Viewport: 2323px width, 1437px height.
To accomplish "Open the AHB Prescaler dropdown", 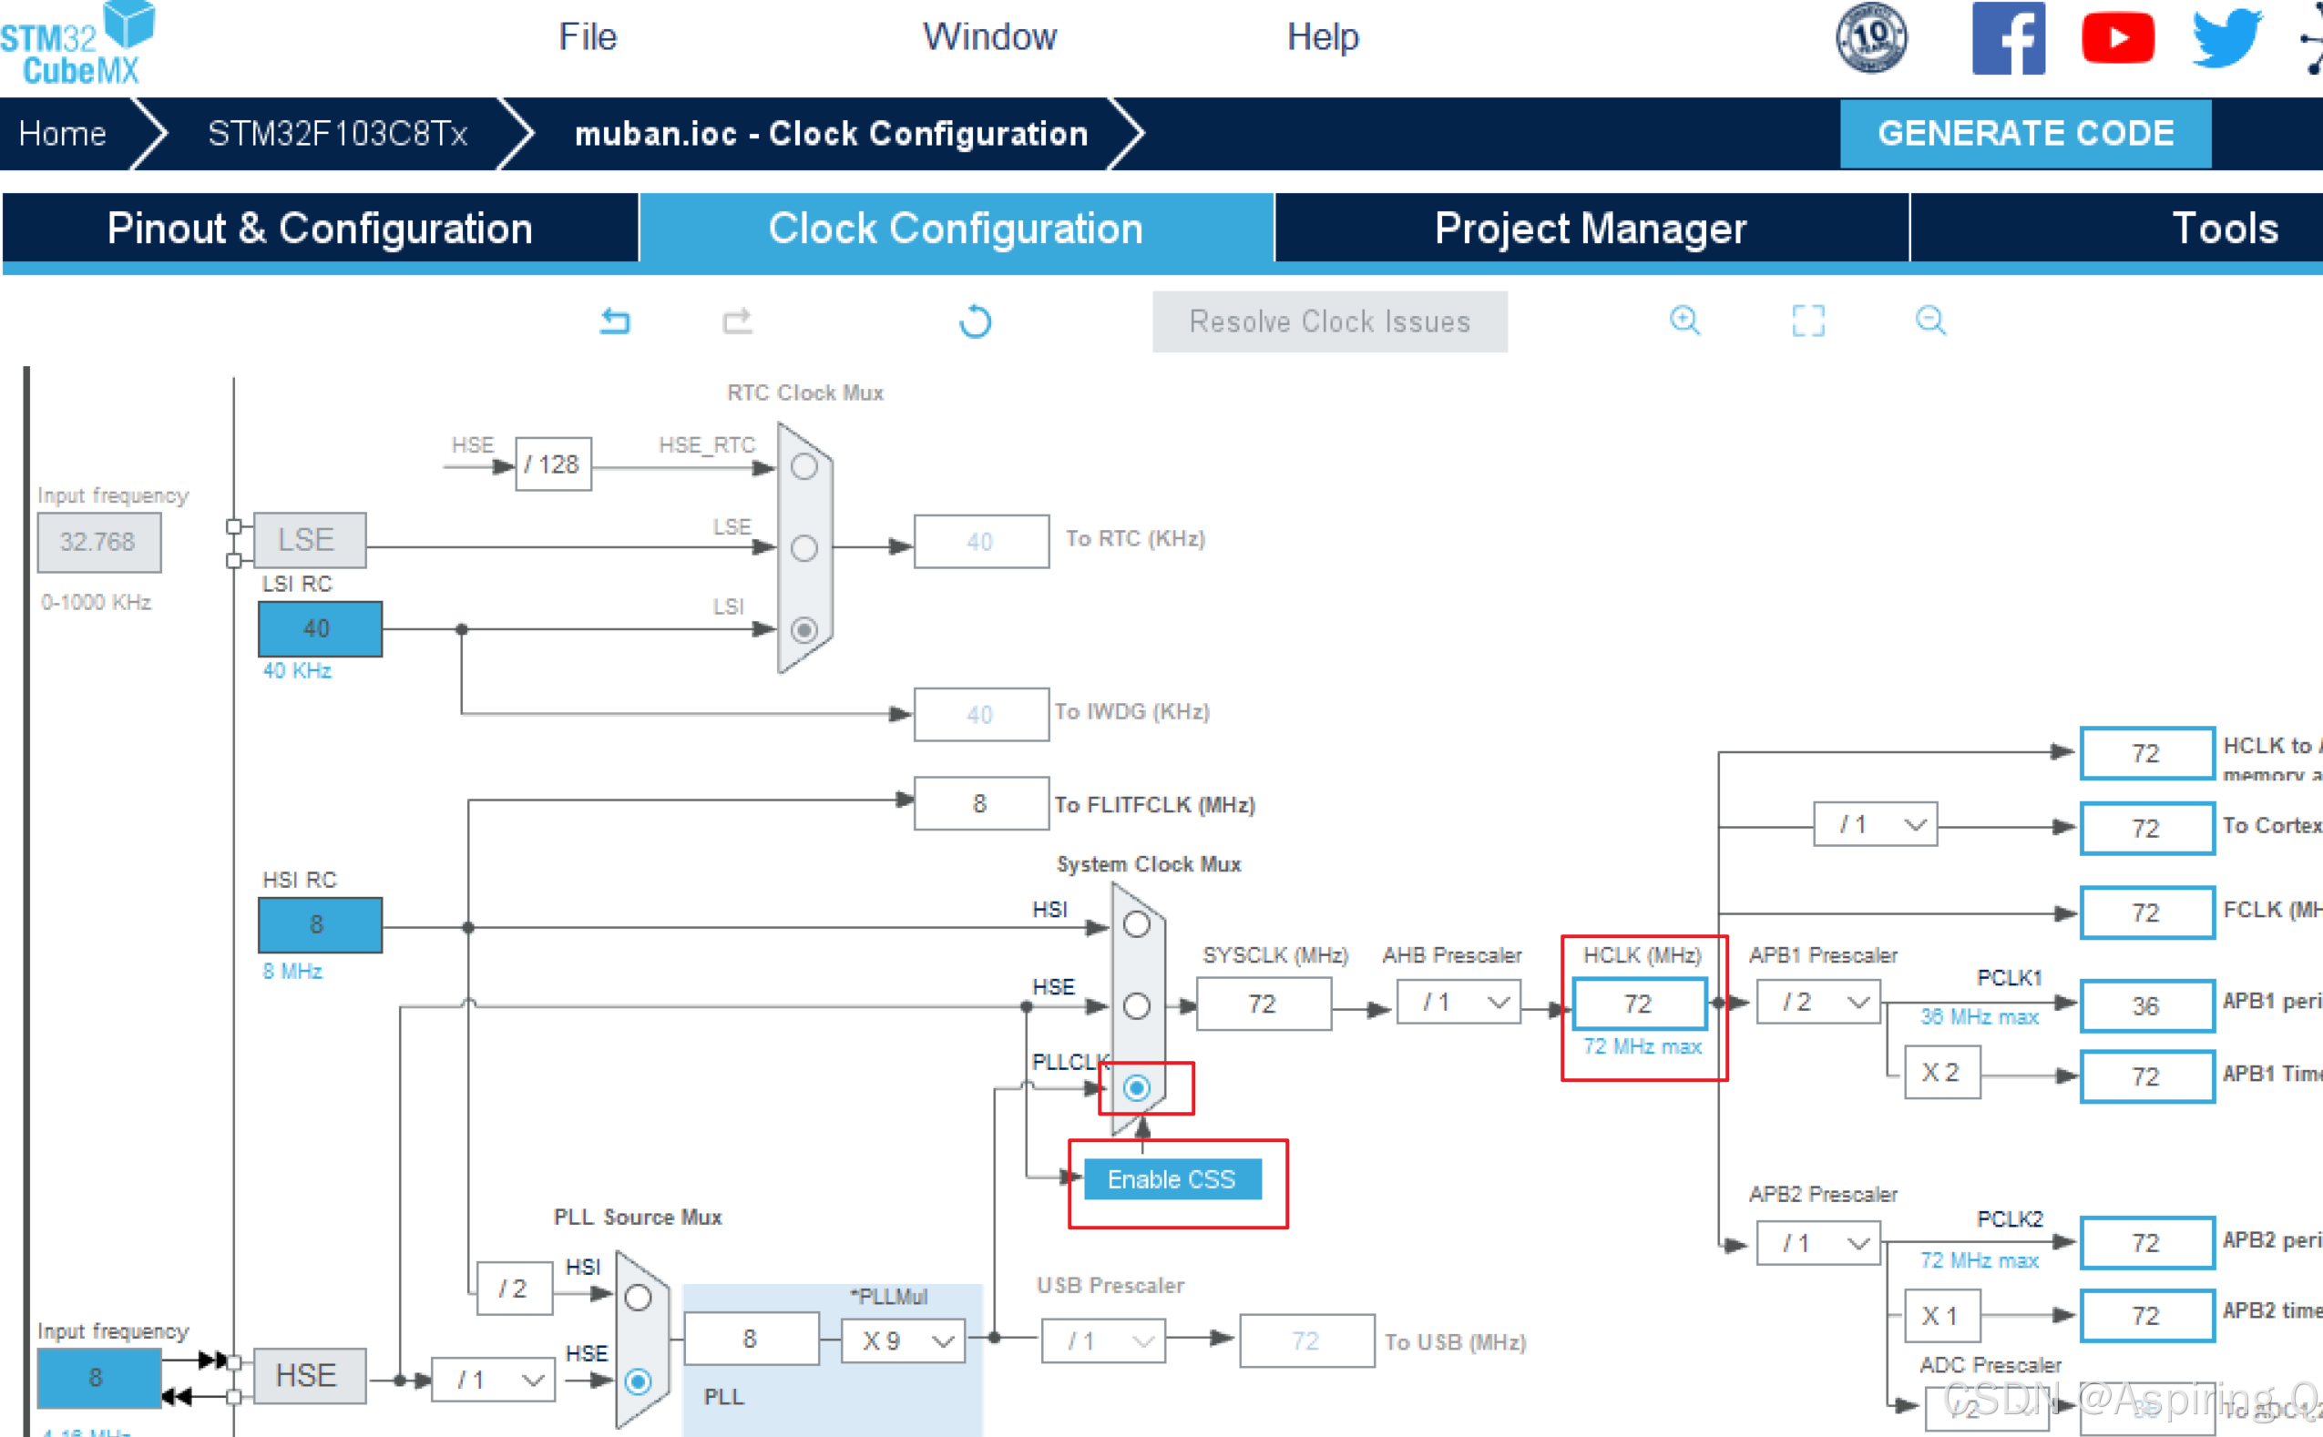I will click(x=1458, y=1003).
